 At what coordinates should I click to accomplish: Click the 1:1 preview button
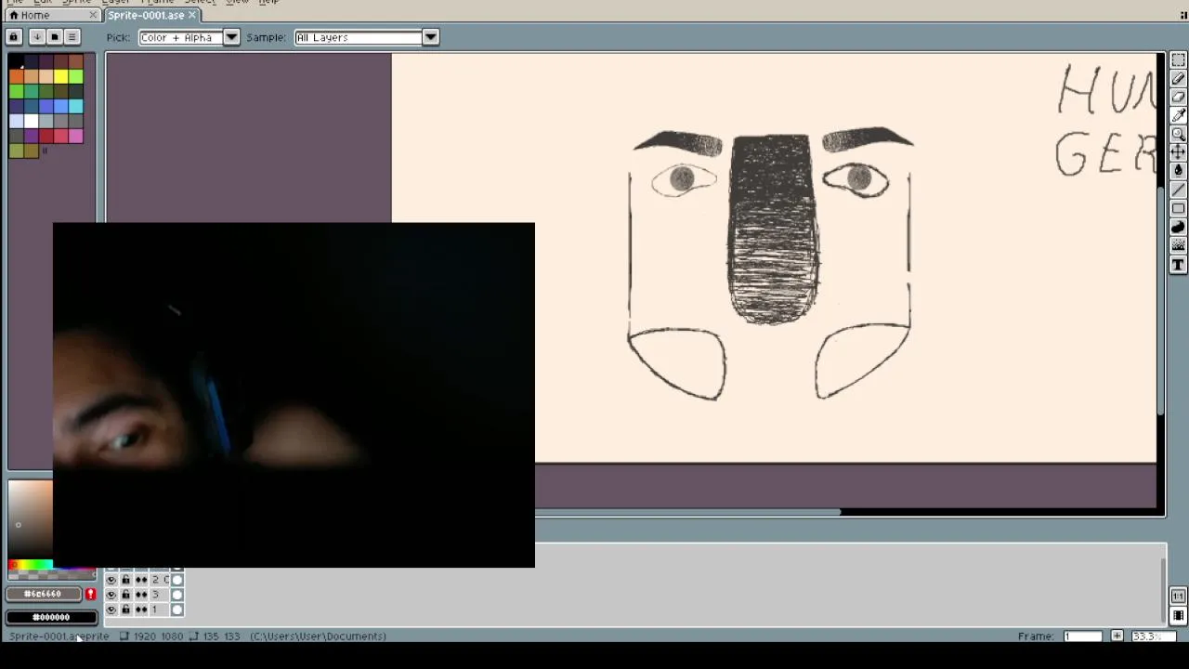point(1178,597)
